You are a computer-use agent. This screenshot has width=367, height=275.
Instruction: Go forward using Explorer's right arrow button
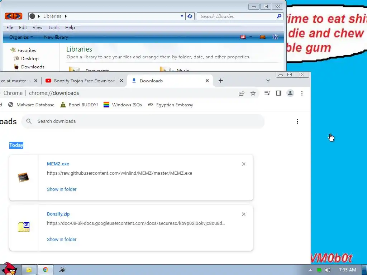18,16
